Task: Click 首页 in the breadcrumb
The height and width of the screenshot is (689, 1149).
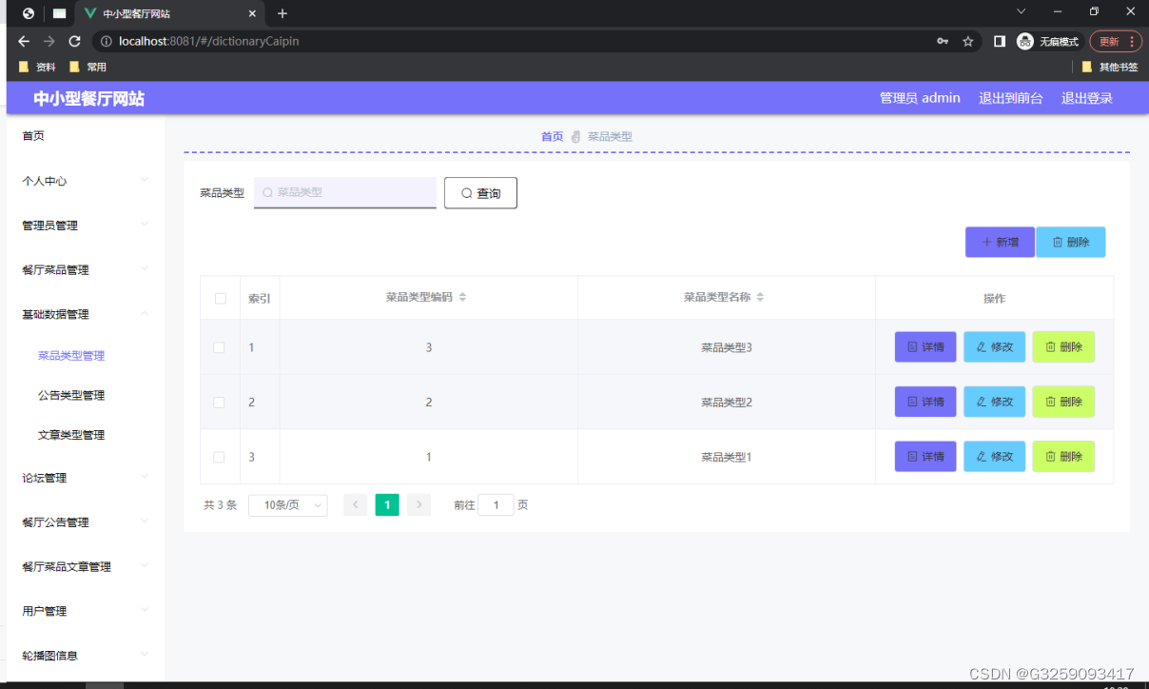Action: [552, 137]
